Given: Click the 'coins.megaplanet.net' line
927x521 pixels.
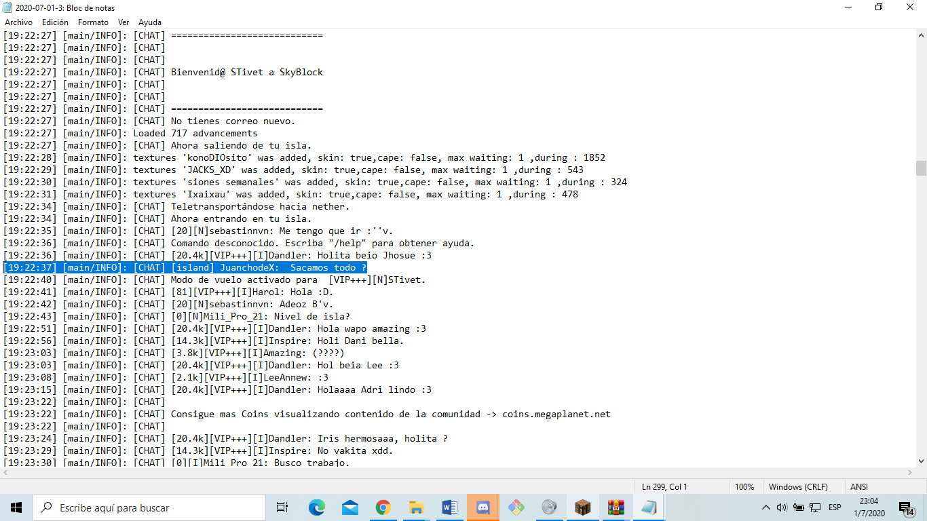Looking at the screenshot, I should pyautogui.click(x=307, y=414).
